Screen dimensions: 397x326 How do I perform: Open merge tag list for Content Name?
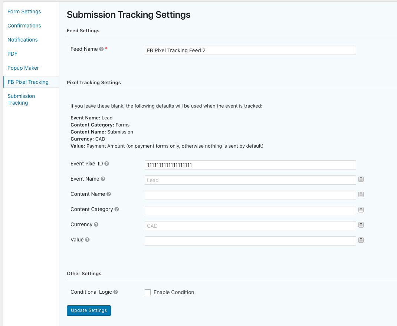pos(361,195)
